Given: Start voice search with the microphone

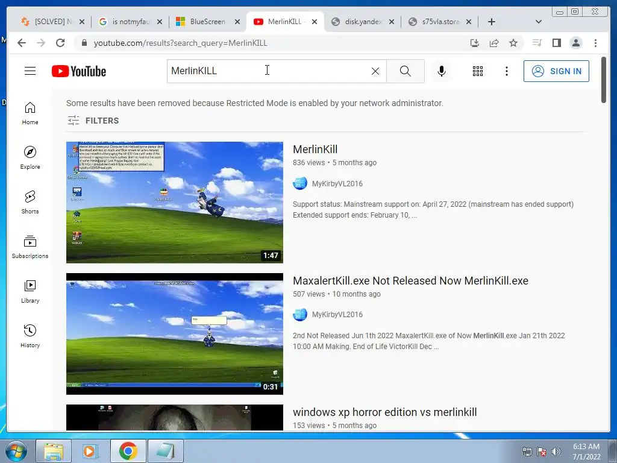Looking at the screenshot, I should click(x=442, y=71).
